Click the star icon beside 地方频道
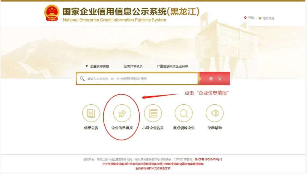 tap(260, 18)
